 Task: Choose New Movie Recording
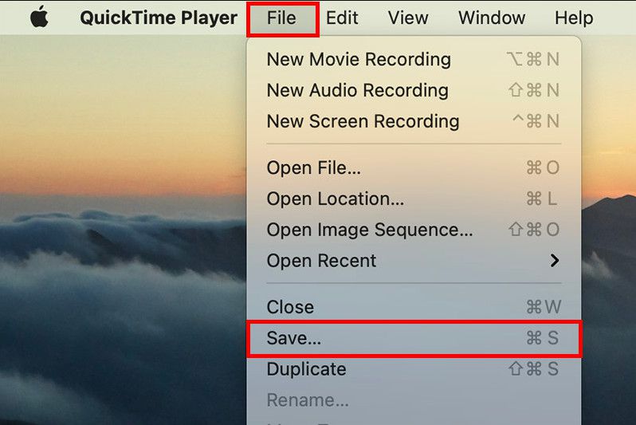[x=414, y=59]
